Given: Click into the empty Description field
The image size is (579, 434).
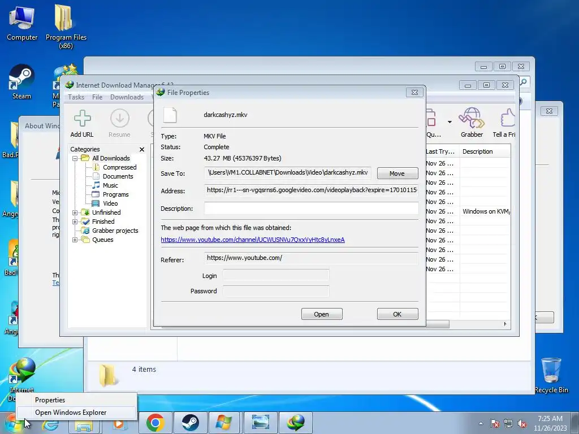Looking at the screenshot, I should click(x=312, y=208).
